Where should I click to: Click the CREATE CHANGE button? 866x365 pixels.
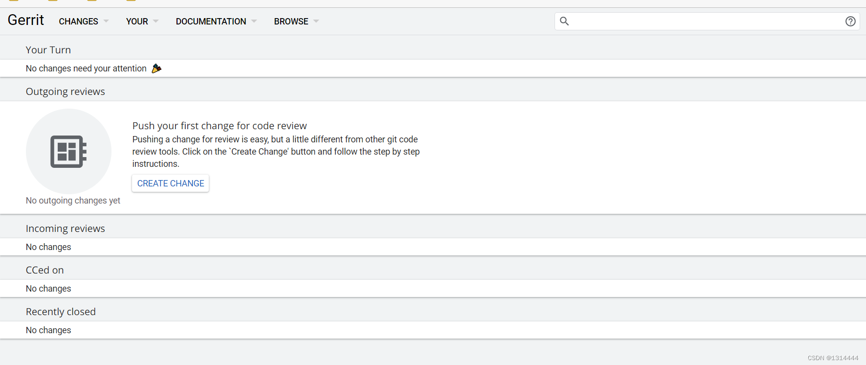pyautogui.click(x=171, y=183)
